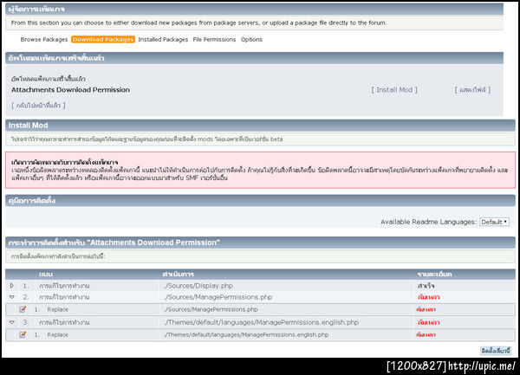The width and height of the screenshot is (520, 375).
Task: Click ./Sources/Display.php in row 1
Action: coord(198,286)
